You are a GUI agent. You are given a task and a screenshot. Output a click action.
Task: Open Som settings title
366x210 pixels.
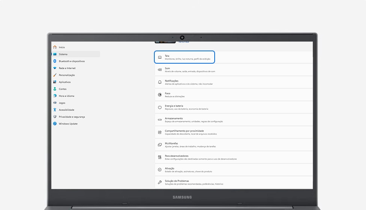point(167,69)
